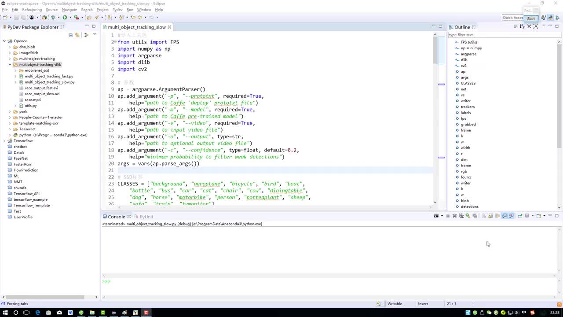563x317 pixels.
Task: Expand the People-Counter-1-master folder
Action: coord(10,118)
